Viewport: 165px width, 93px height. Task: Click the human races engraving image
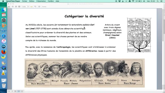85,73
